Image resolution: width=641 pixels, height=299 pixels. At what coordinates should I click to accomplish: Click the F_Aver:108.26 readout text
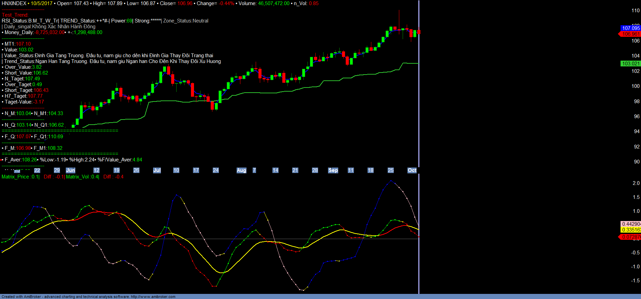20,160
